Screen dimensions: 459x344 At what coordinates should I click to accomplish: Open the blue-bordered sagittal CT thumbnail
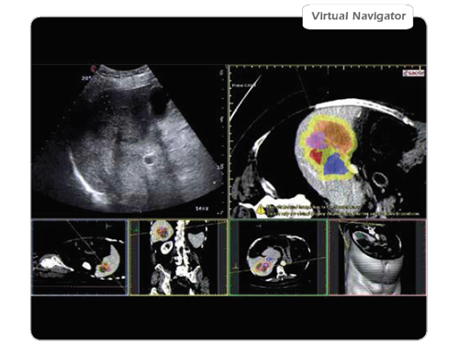click(x=80, y=258)
